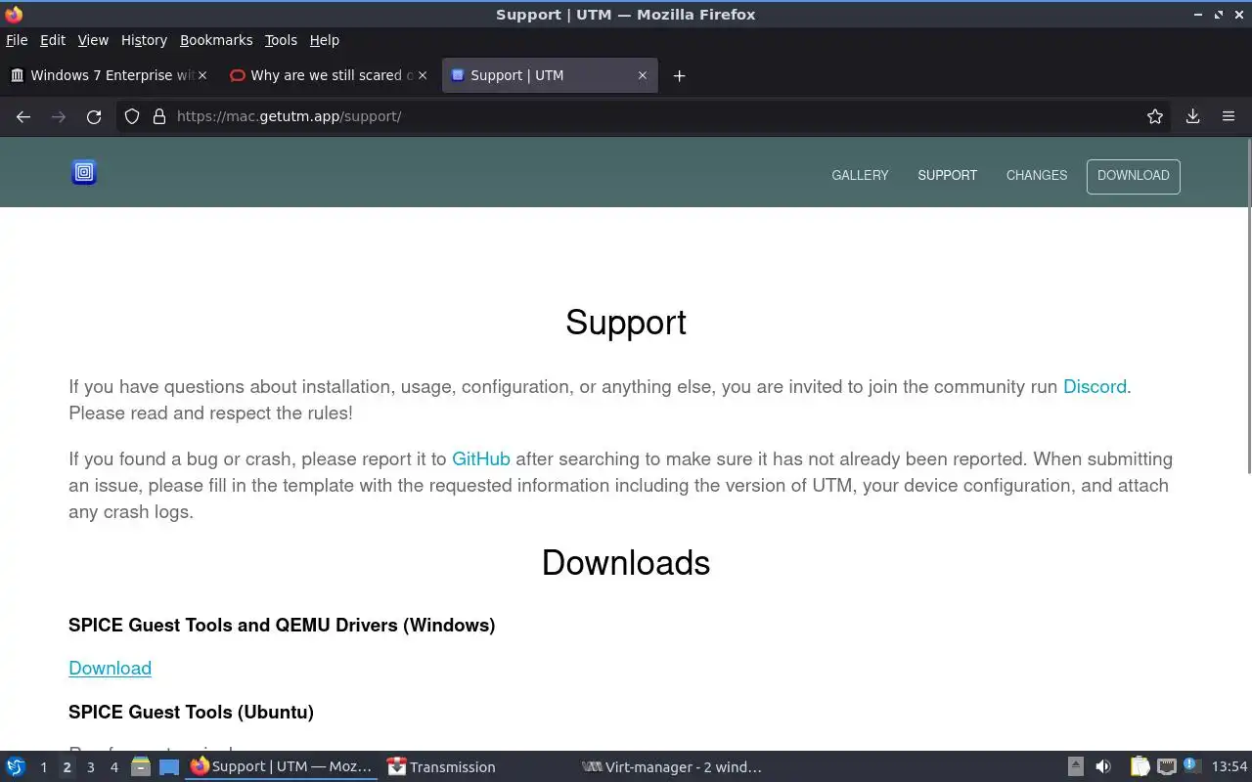
Task: Click the blue show-desktop taskbar icon
Action: 169,767
